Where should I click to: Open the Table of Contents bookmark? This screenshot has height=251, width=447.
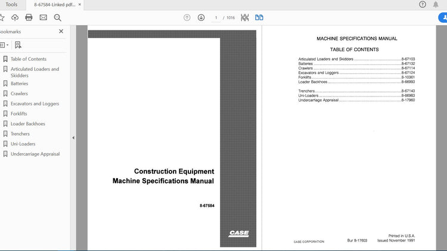[x=29, y=59]
